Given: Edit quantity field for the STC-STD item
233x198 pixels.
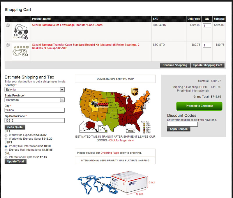Looking at the screenshot, I should (207, 45).
